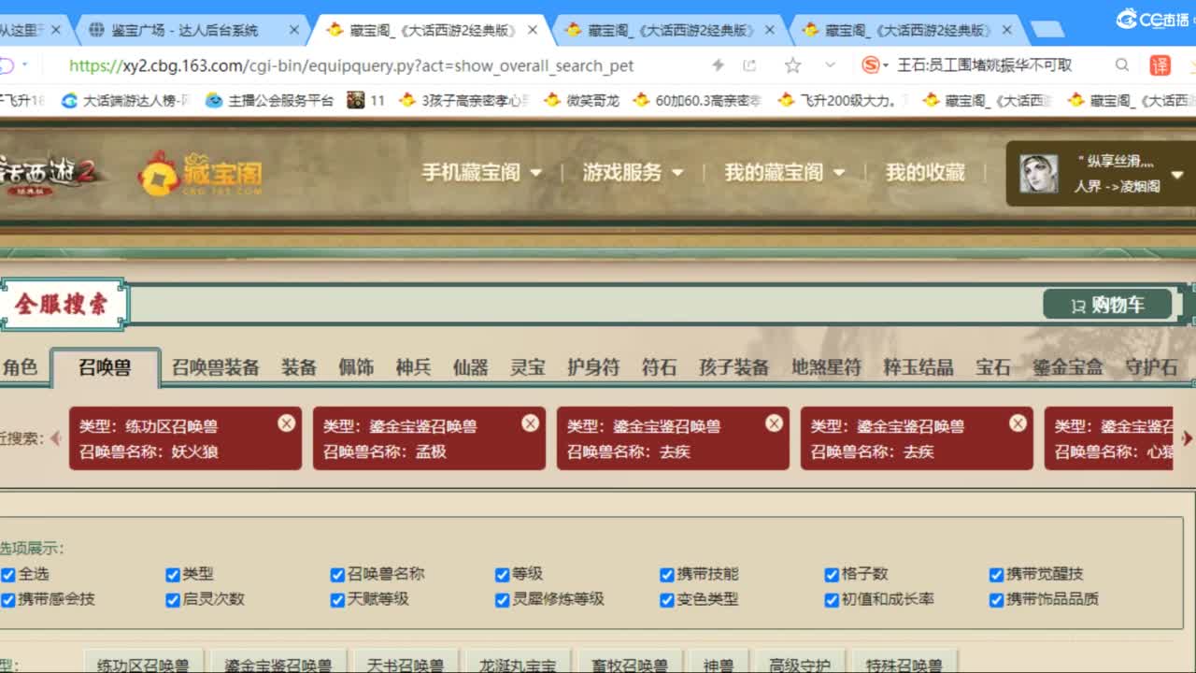Click the orange 译 translate icon

pyautogui.click(x=1160, y=65)
